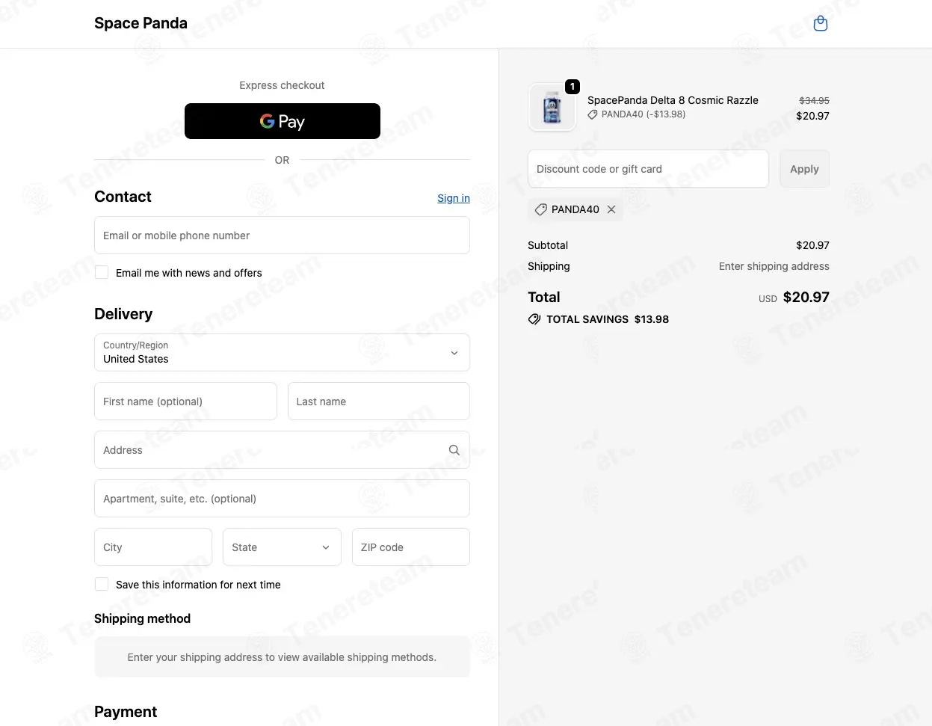Click the Delivery heading

click(123, 314)
